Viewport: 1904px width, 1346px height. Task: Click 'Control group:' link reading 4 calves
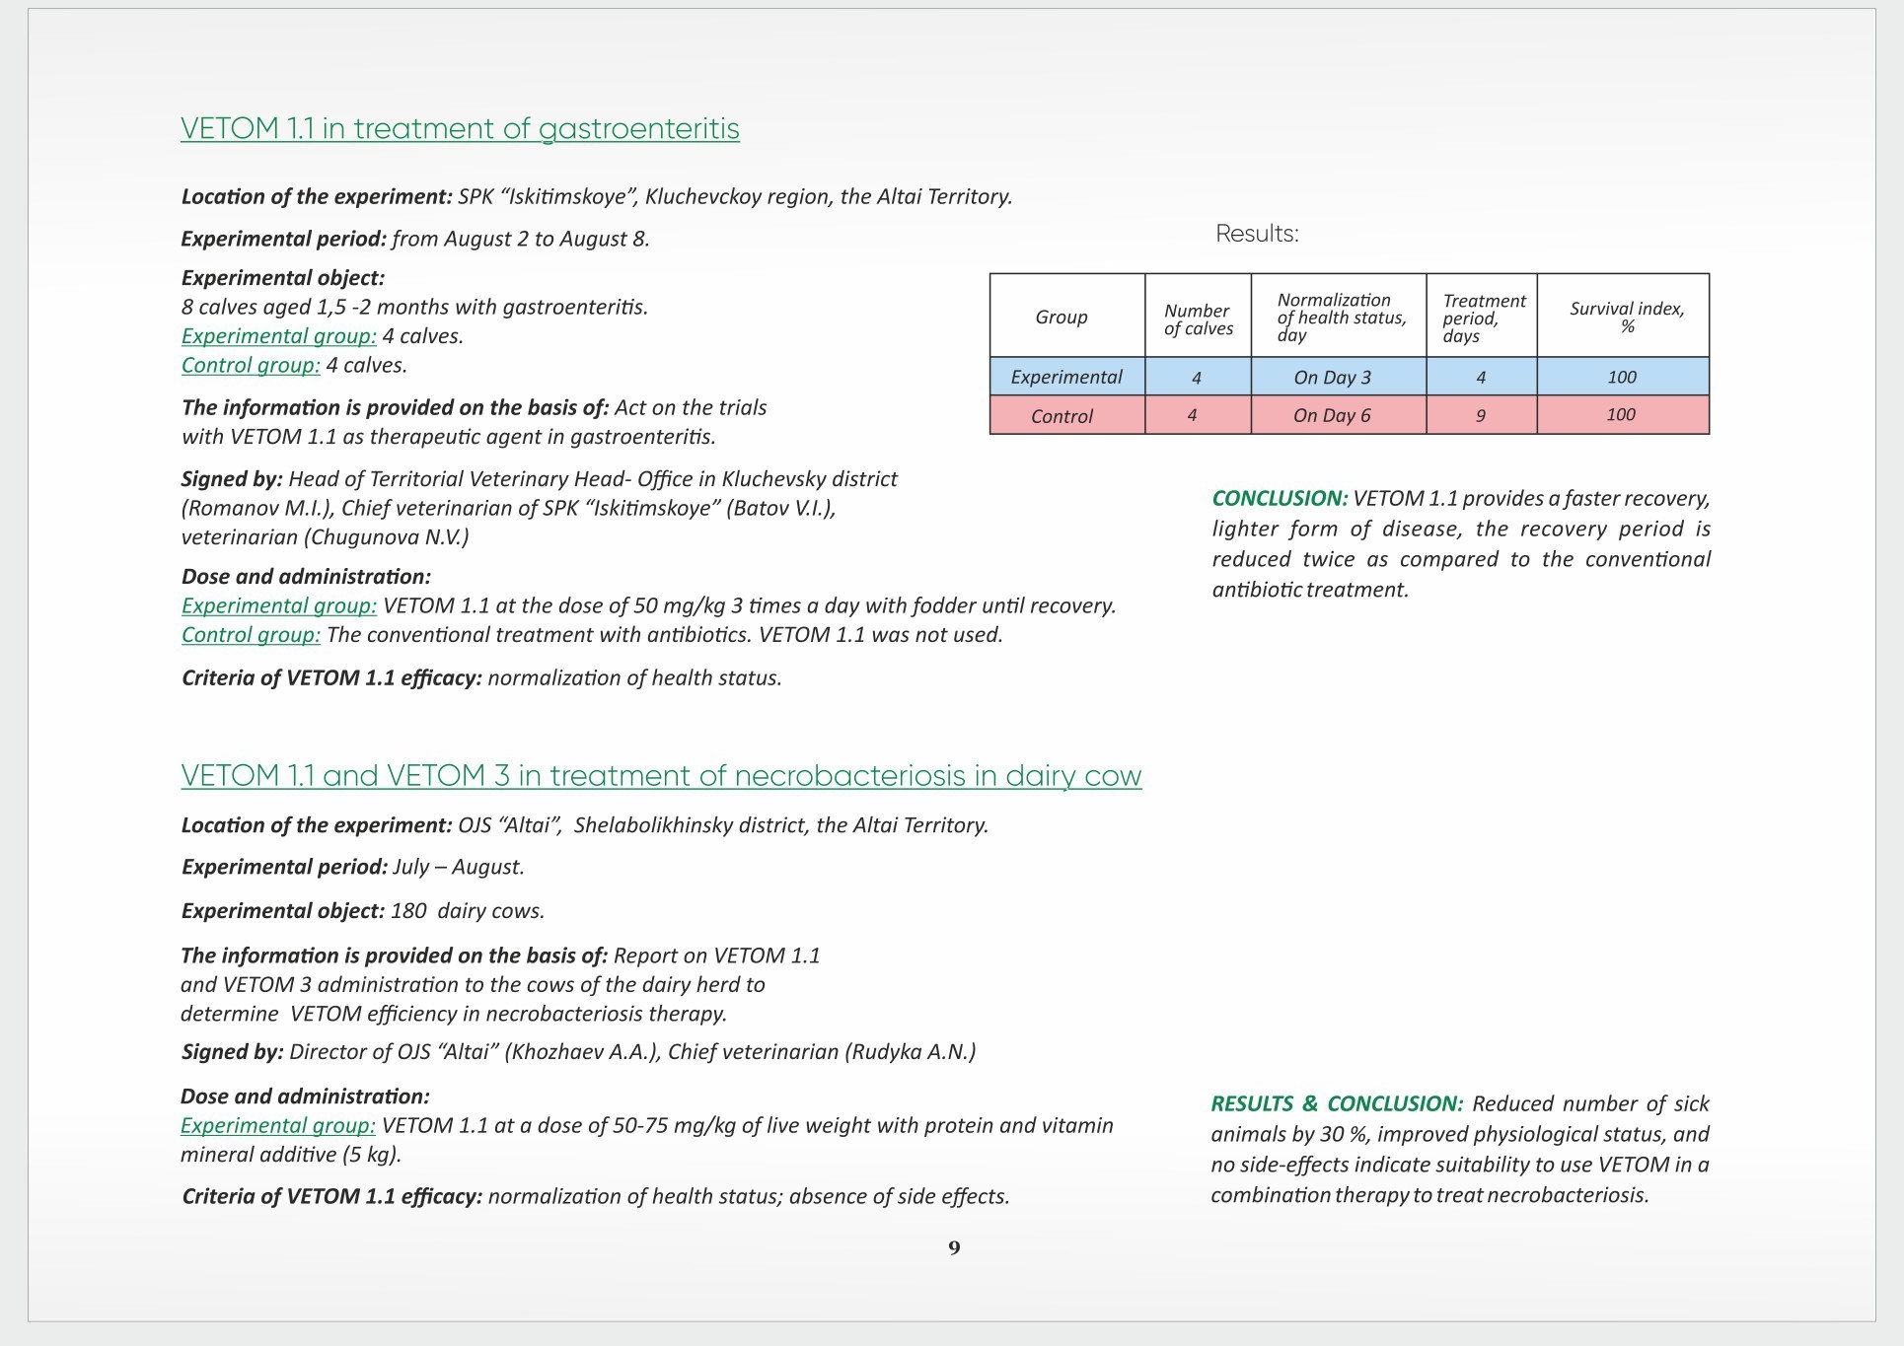(251, 365)
